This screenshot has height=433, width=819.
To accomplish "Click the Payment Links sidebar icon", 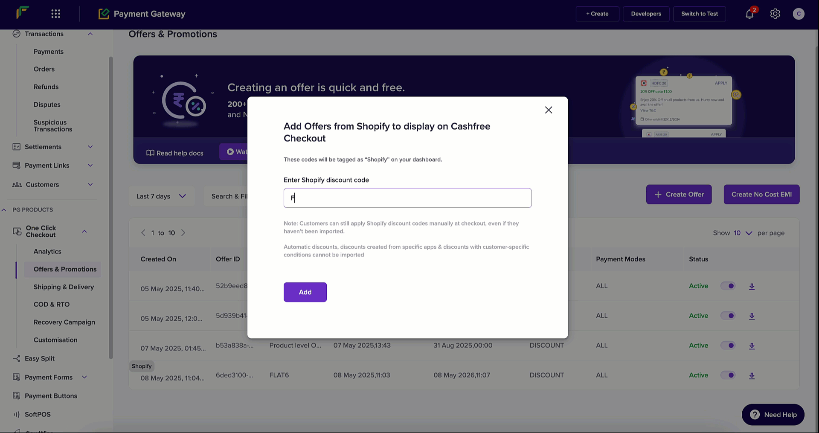I will [16, 166].
